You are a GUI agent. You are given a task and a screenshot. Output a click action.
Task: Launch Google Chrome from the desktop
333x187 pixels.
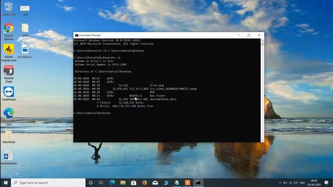(x=8, y=31)
